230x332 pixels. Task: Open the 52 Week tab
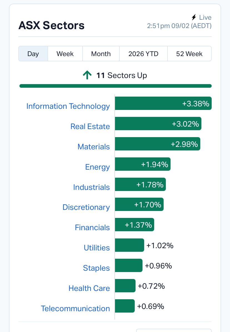189,54
